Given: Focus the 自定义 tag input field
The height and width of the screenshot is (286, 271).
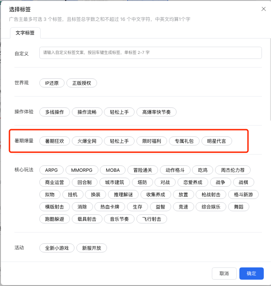Looking at the screenshot, I should coord(150,53).
